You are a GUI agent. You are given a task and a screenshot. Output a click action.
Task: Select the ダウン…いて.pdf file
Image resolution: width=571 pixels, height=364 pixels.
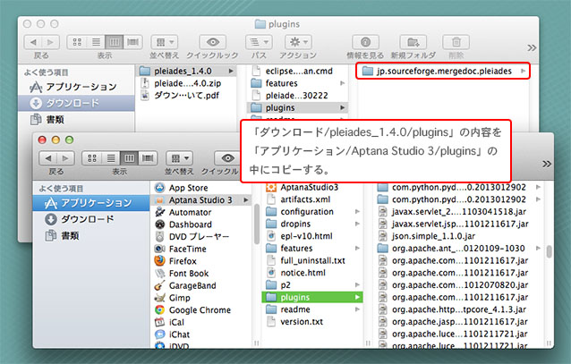tap(186, 96)
